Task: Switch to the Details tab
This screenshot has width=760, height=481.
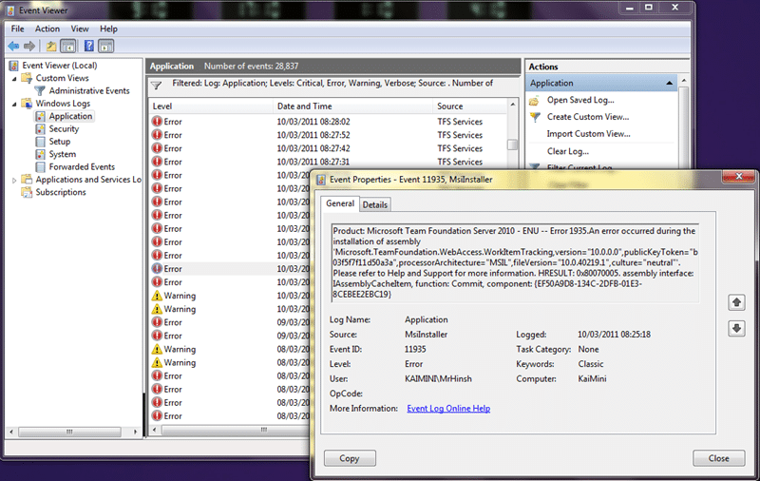Action: pyautogui.click(x=375, y=204)
